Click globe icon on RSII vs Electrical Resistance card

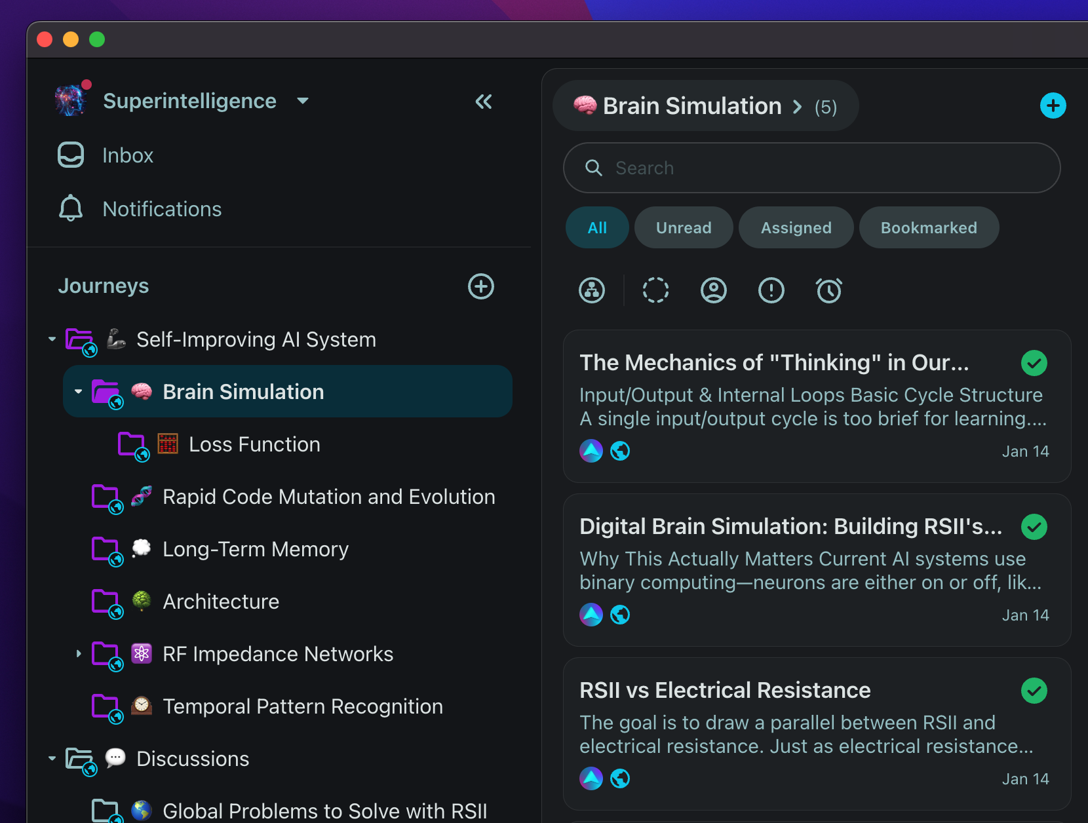[620, 778]
